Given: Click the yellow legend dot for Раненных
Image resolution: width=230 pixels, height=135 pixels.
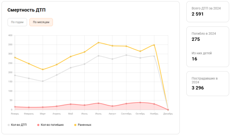Looking at the screenshot, I should click(75, 125).
